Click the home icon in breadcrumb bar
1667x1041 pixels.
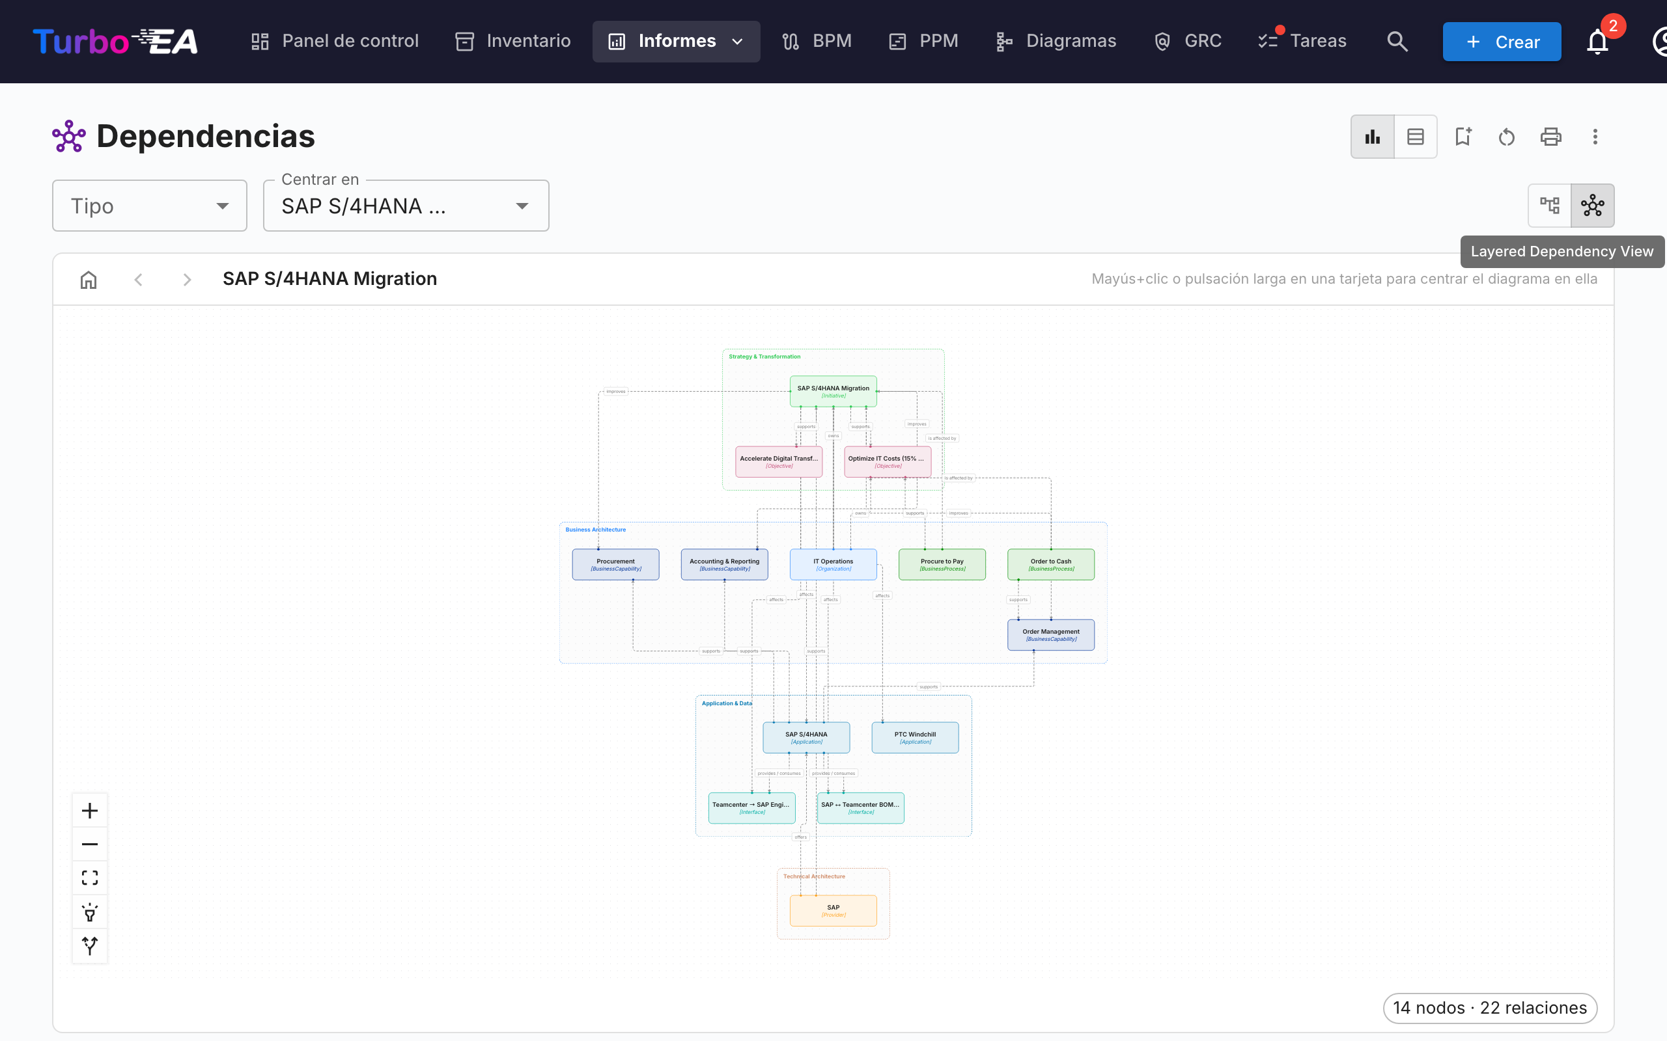point(88,279)
